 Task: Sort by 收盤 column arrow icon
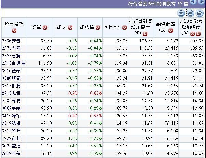coord(45,27)
